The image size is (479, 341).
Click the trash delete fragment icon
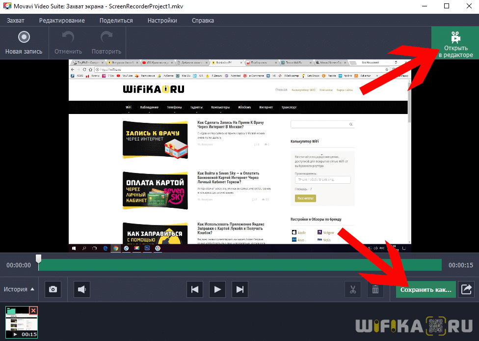[375, 289]
